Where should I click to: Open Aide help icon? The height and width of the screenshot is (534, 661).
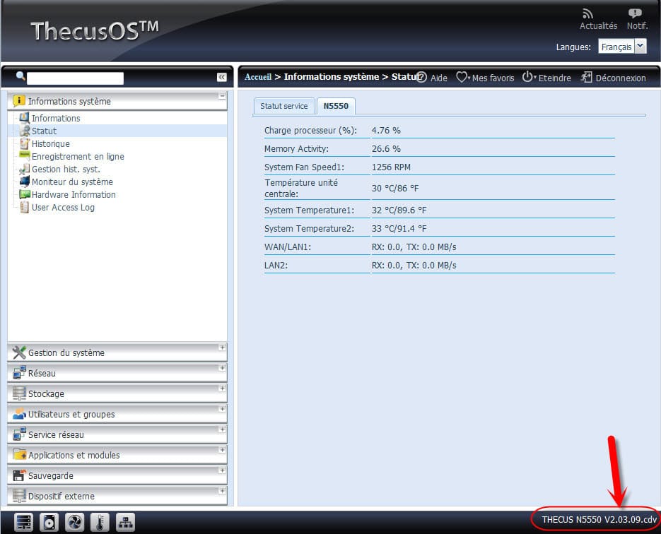click(x=421, y=78)
